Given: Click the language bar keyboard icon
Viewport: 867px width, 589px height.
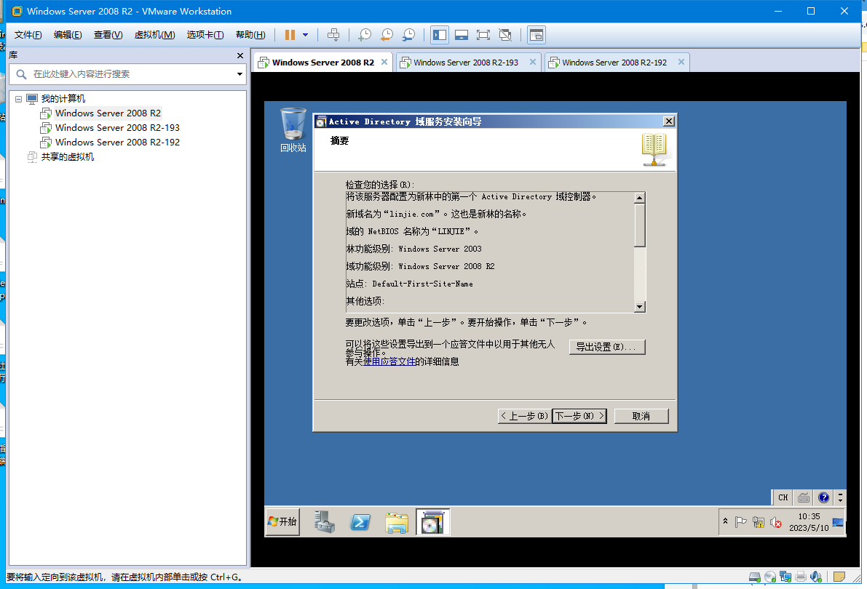Looking at the screenshot, I should coord(804,497).
